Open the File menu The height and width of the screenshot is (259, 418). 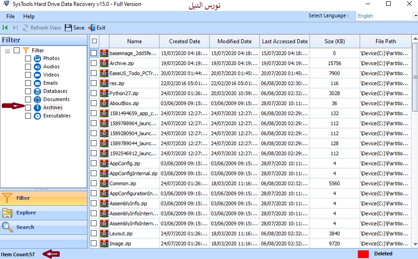click(10, 16)
